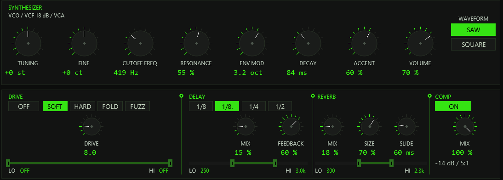Set delay time to dotted 1/8.
Viewport: 503px width, 180px height.
coord(227,107)
